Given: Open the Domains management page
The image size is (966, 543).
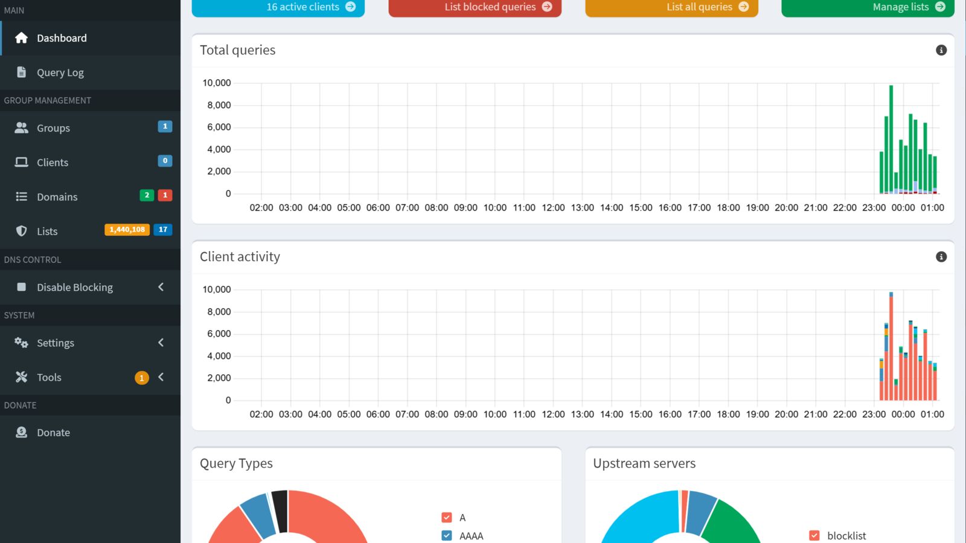Looking at the screenshot, I should pyautogui.click(x=91, y=197).
